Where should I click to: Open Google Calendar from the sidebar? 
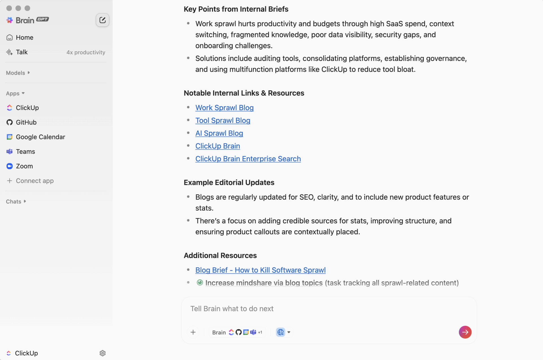[x=40, y=137]
